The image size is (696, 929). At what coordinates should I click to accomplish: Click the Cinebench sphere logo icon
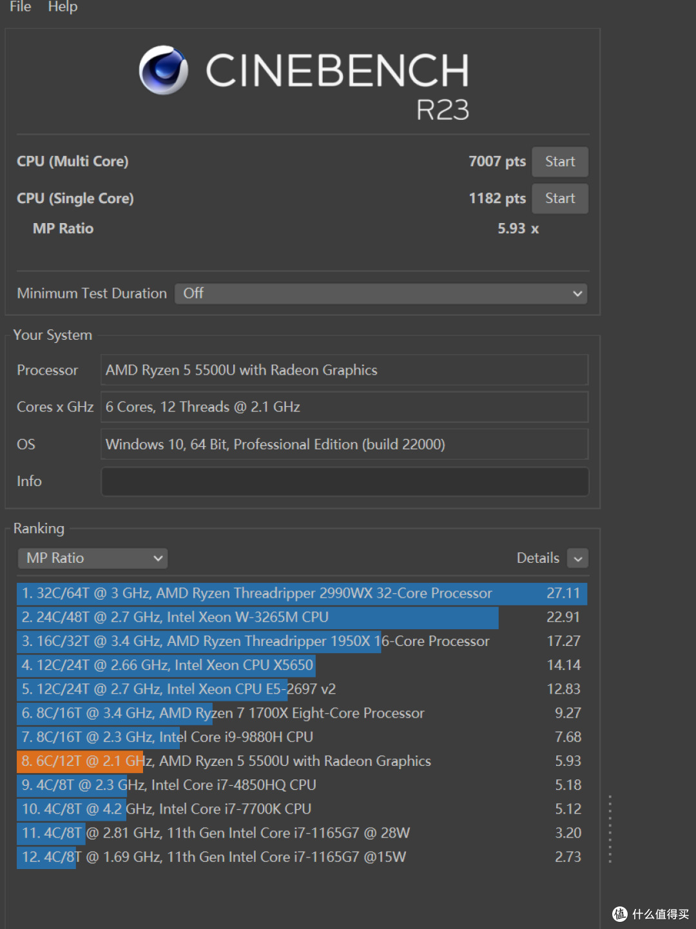tap(164, 70)
